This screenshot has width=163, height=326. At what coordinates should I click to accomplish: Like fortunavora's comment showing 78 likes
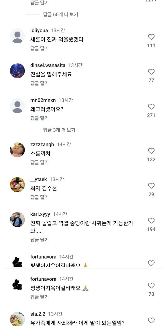coord(151,286)
